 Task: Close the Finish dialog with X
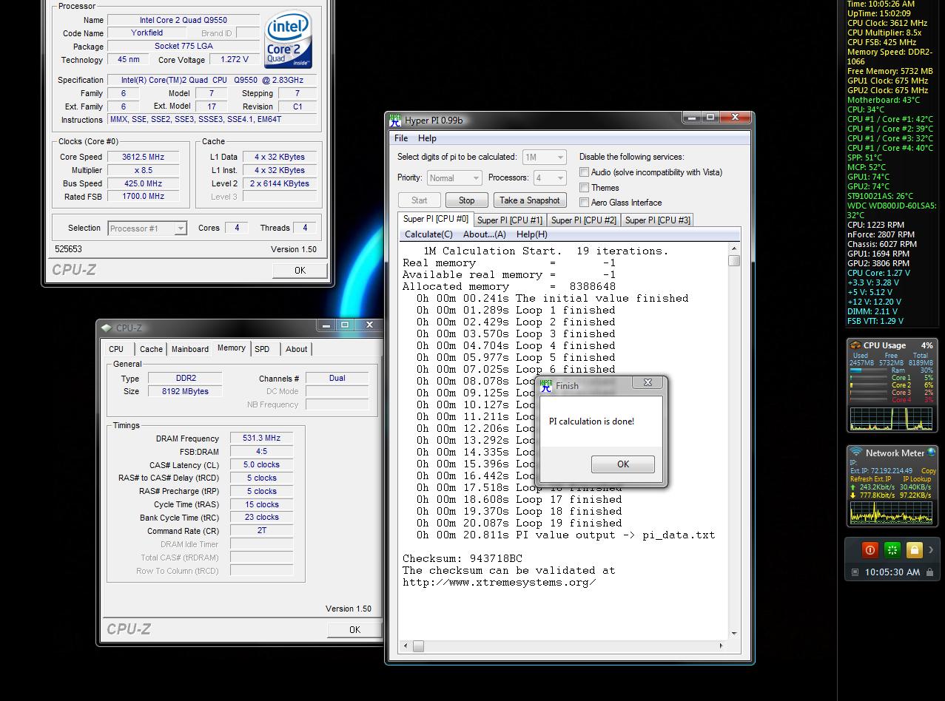click(x=648, y=382)
